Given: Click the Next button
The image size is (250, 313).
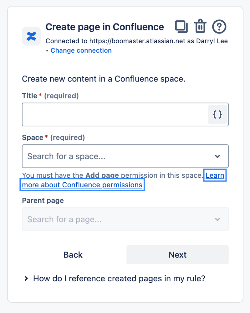Looking at the screenshot, I should click(177, 255).
